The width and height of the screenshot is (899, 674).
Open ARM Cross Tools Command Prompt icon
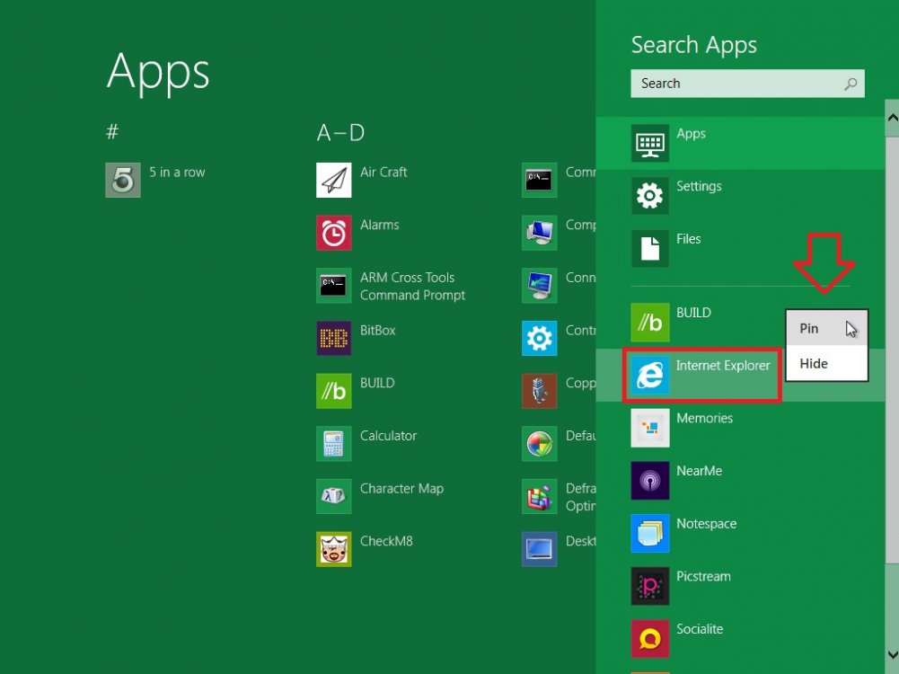[x=333, y=286]
